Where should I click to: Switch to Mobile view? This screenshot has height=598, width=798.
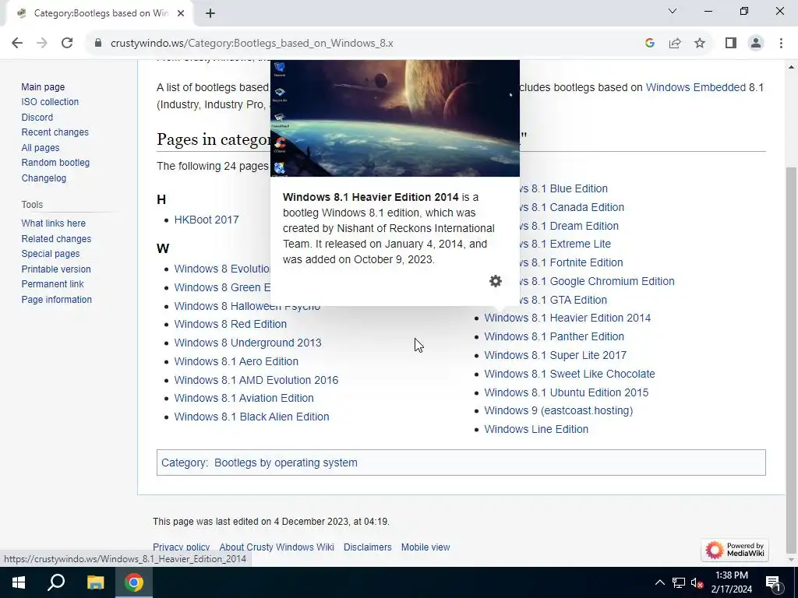point(425,547)
